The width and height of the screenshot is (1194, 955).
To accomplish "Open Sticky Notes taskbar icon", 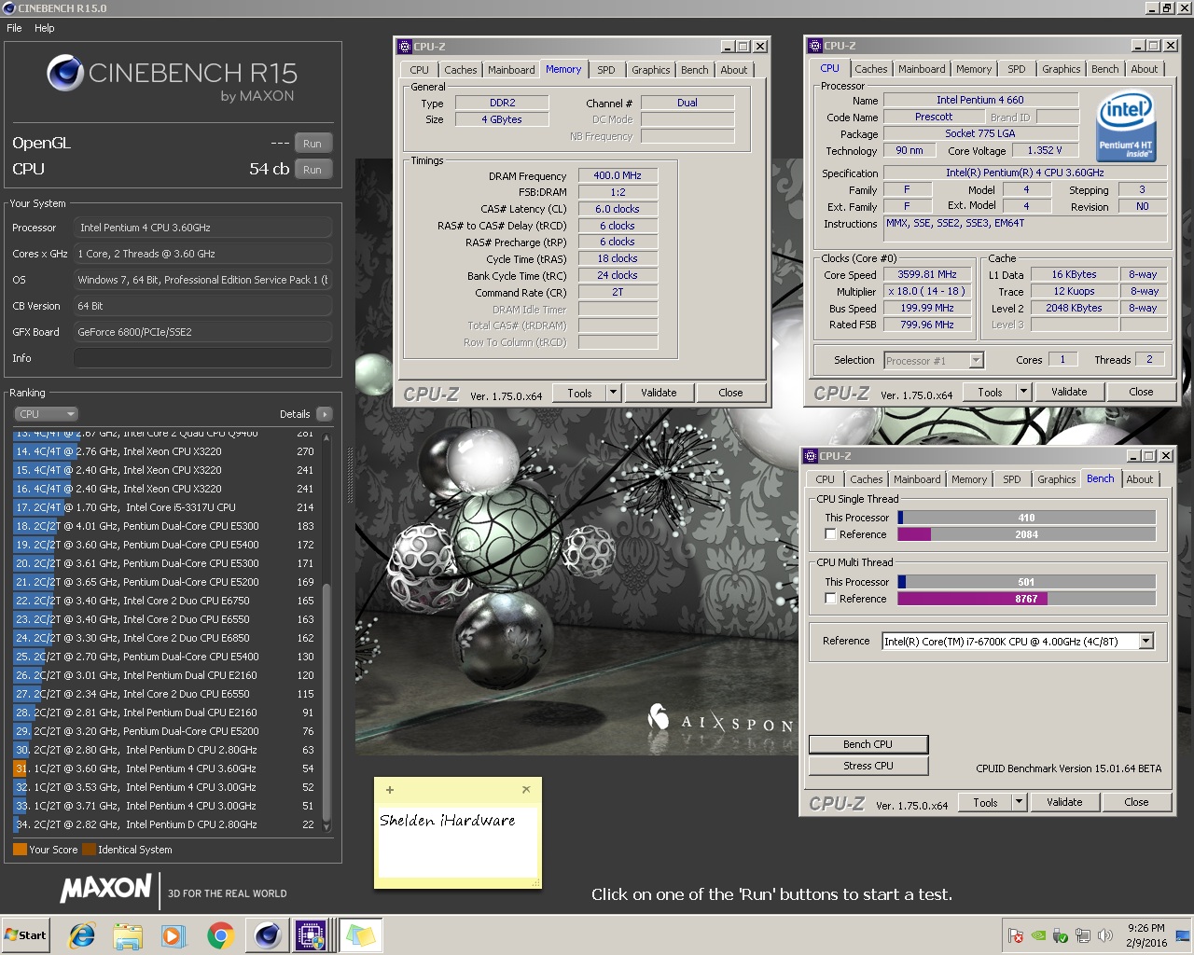I will point(359,935).
